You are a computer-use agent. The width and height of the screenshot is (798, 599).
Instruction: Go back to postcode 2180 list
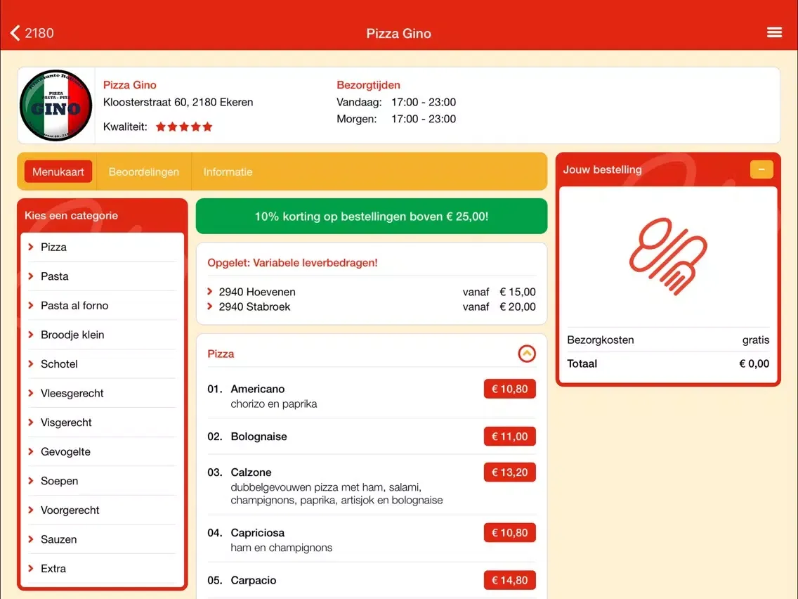(x=32, y=33)
